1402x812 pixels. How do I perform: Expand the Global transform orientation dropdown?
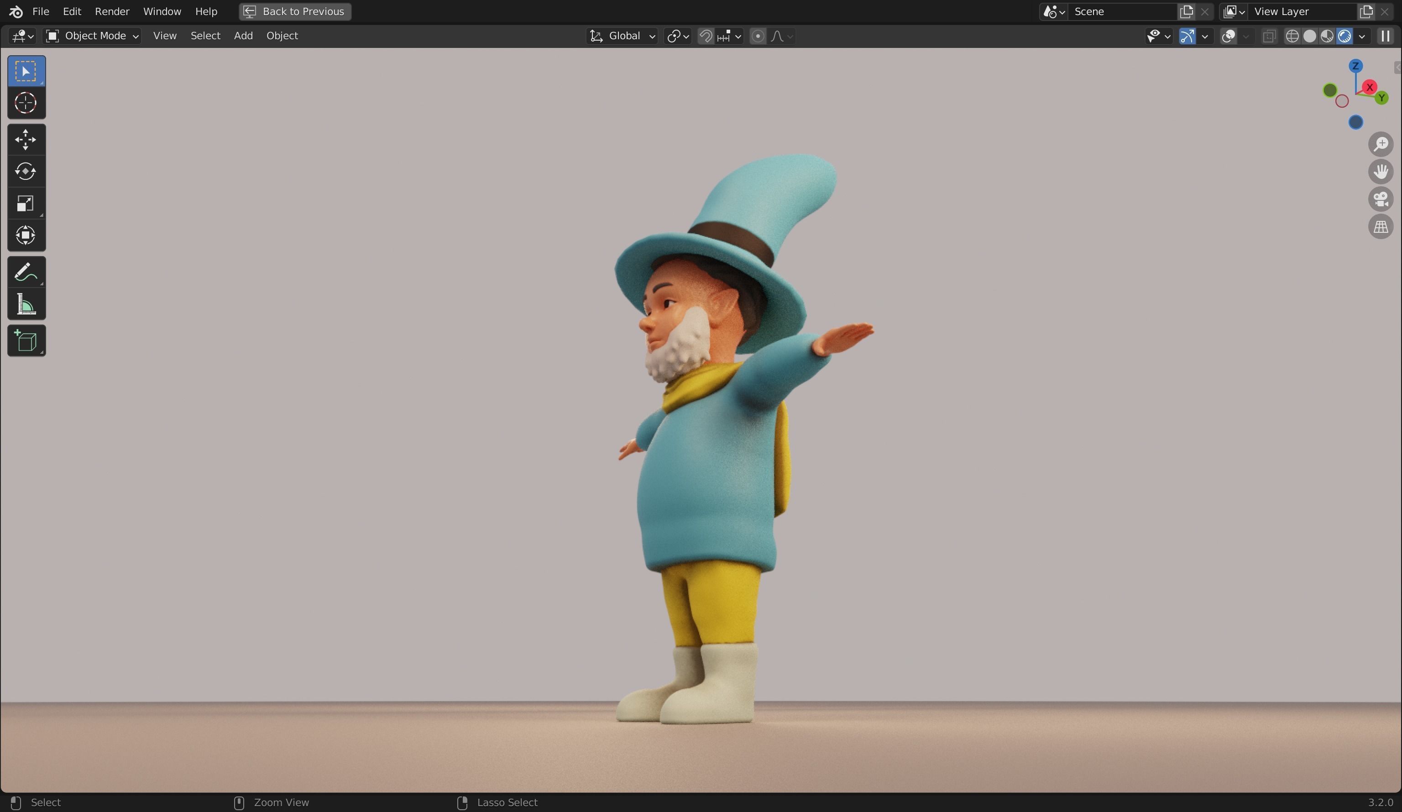(x=623, y=36)
